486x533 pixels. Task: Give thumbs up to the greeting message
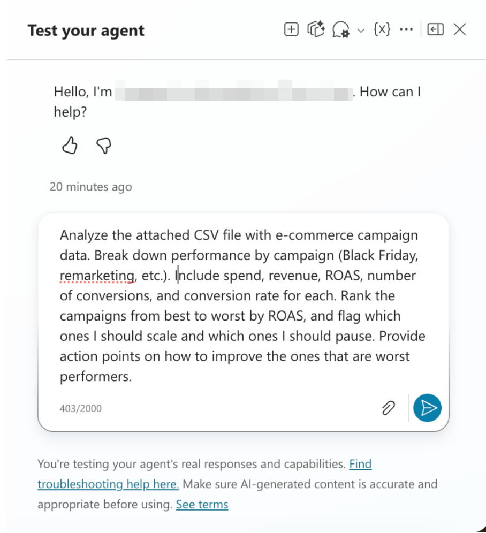70,146
